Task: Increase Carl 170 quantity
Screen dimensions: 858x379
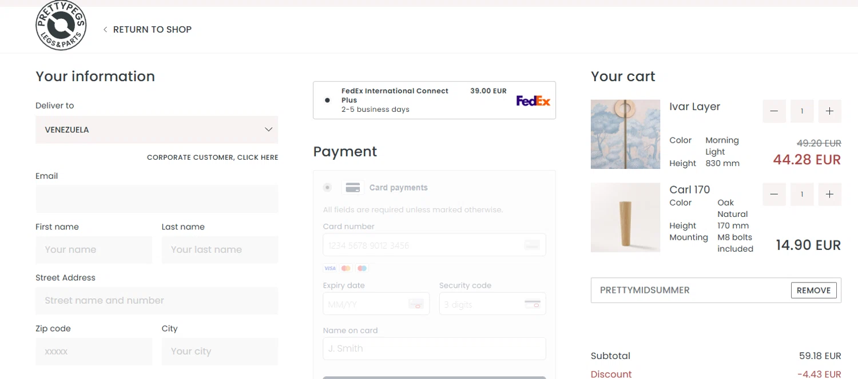Action: point(830,195)
